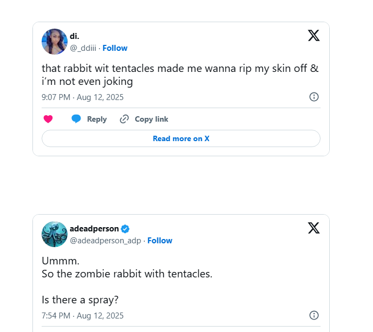The width and height of the screenshot is (373, 332).
Task: Click the di. display name
Action: (x=75, y=36)
